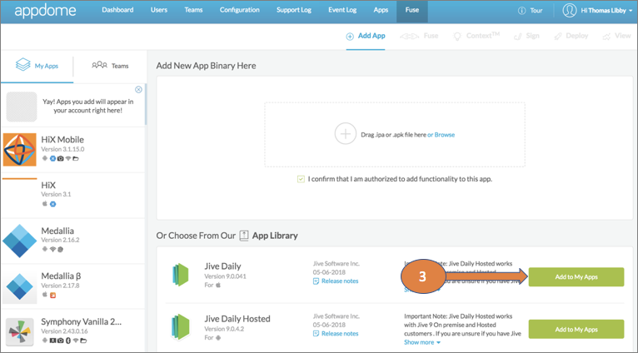Click the orange icon under Medallia β

[53, 296]
